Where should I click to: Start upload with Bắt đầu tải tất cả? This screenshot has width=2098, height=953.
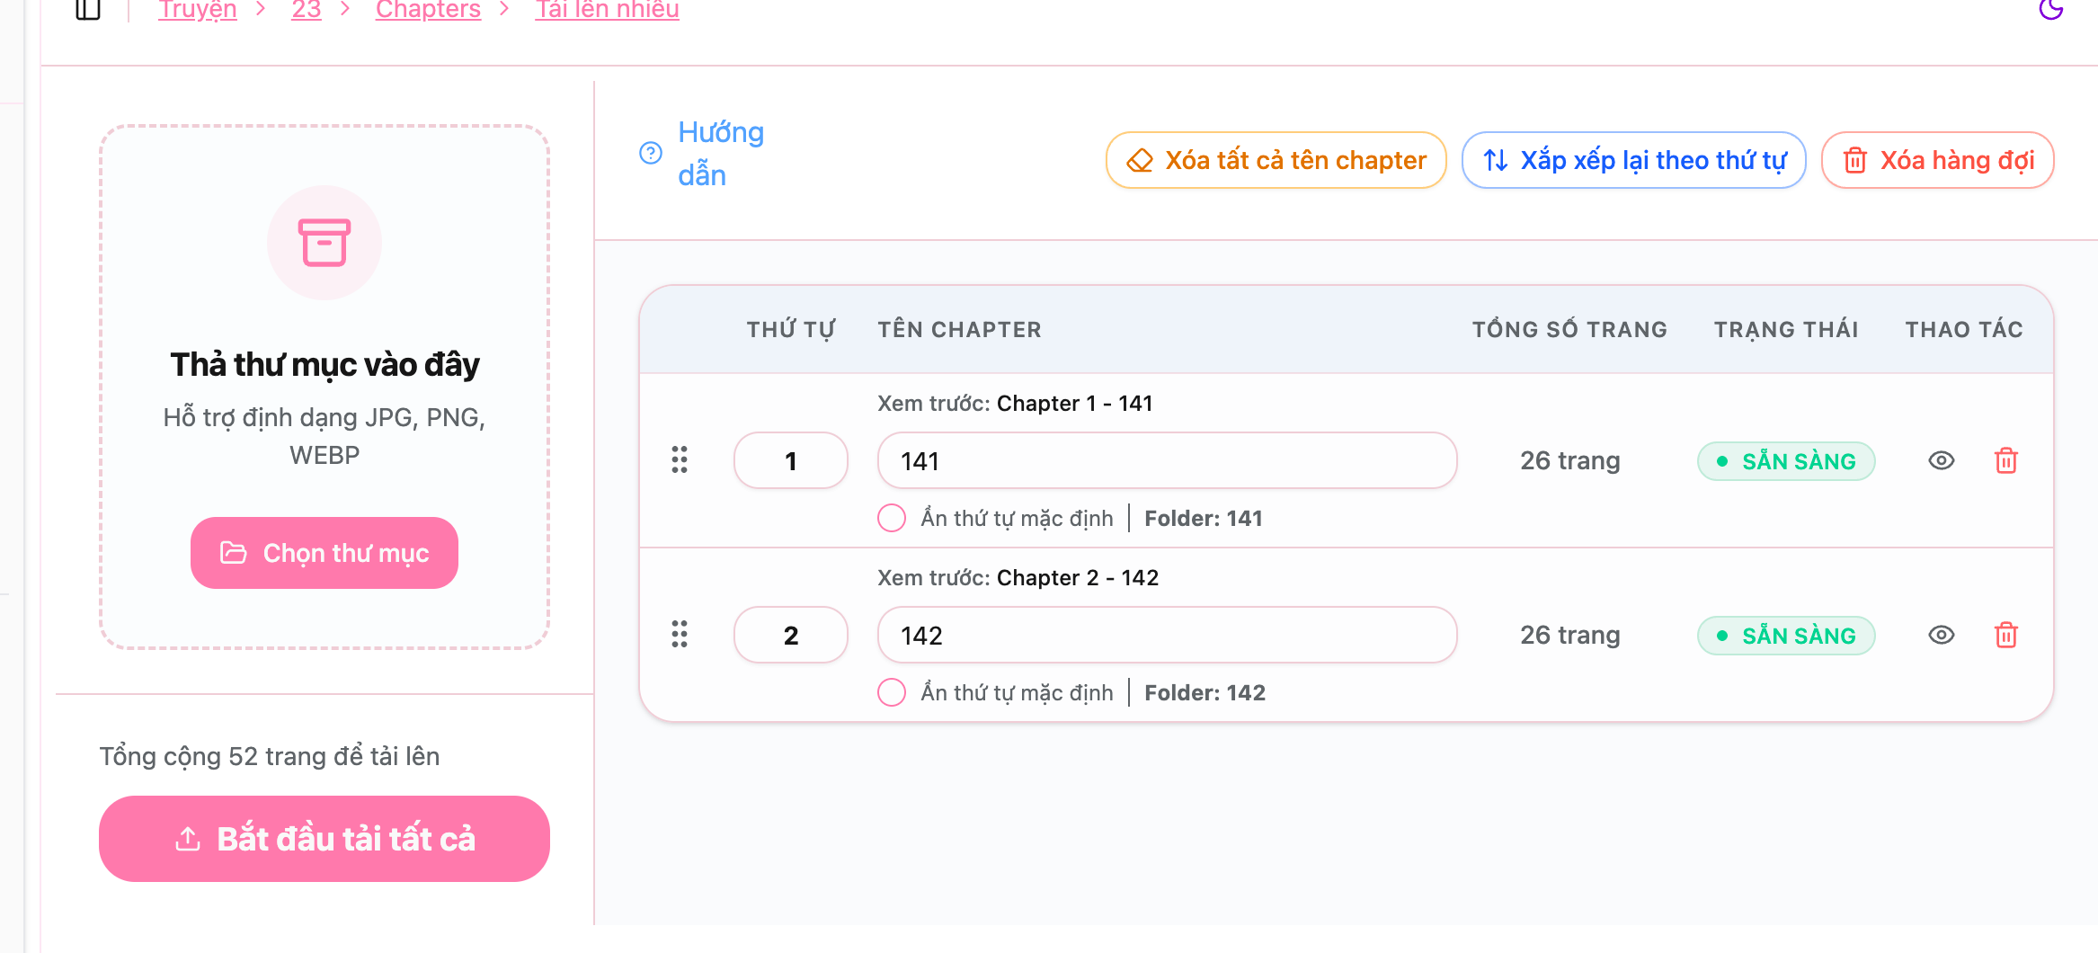tap(324, 839)
